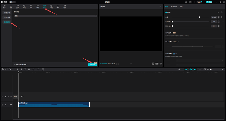The width and height of the screenshot is (226, 121).
Task: Open the 贴纸 (Stickers) panel icon
Action: 24,6
